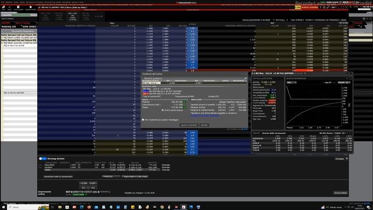
Task: Toggle the Strategy Builder switch
Action: (x=43, y=159)
